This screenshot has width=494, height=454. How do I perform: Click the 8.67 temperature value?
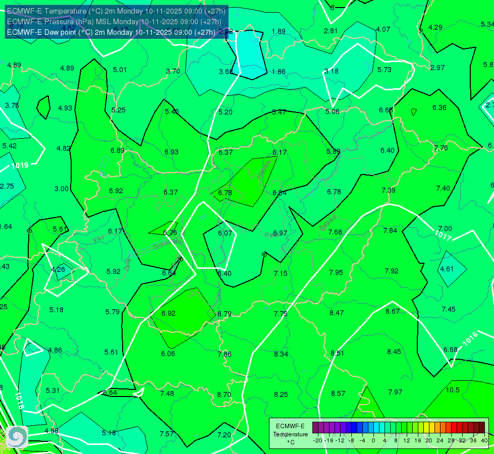393,311
